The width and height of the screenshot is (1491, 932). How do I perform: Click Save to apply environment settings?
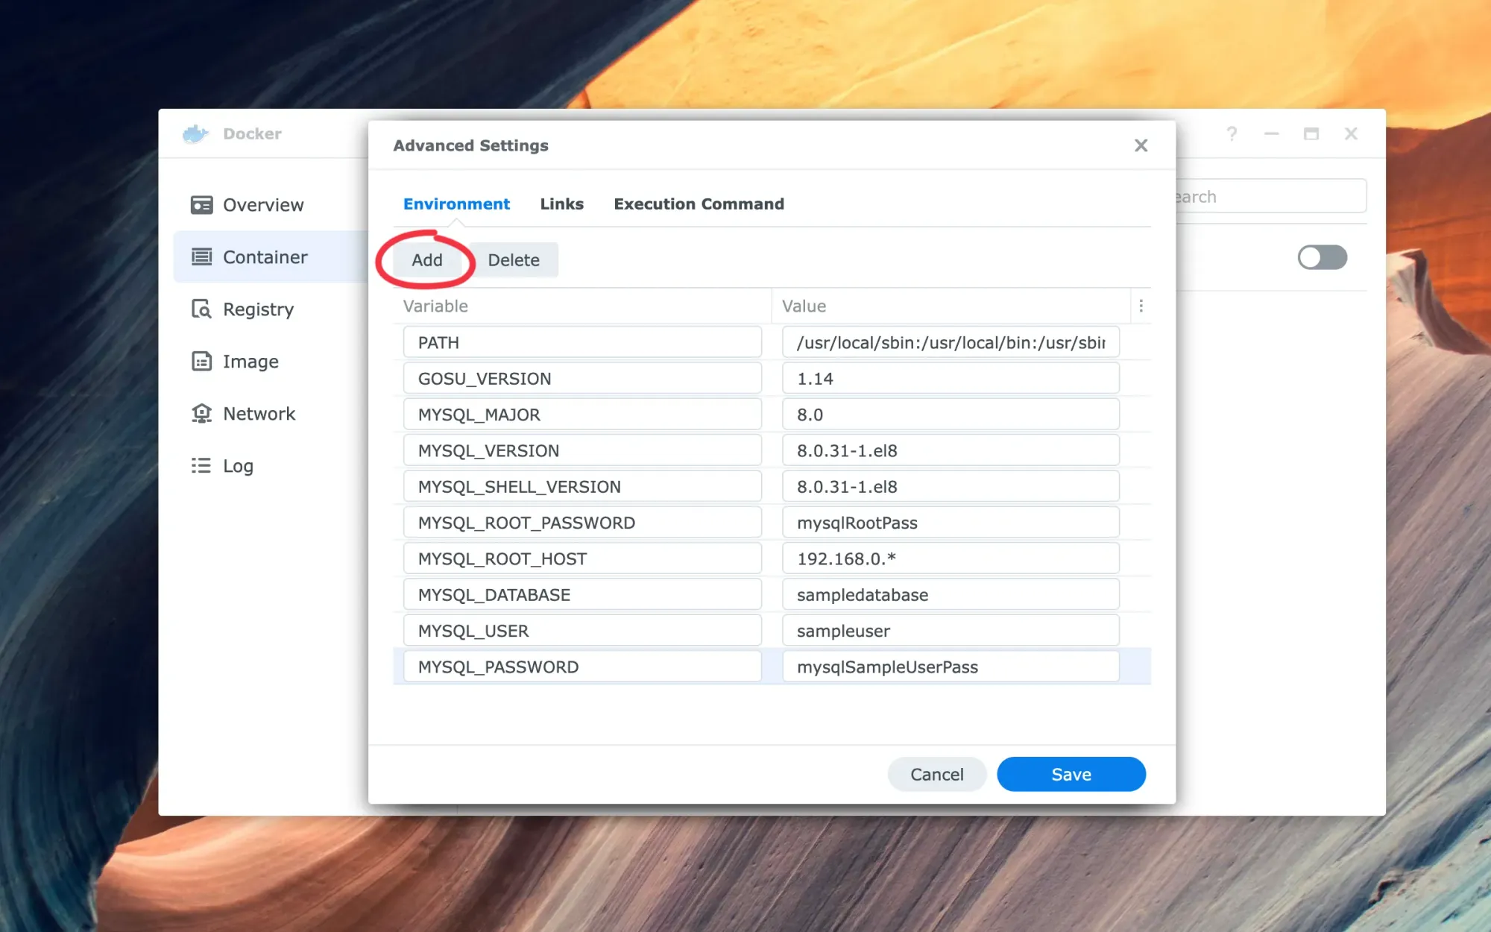click(1071, 774)
